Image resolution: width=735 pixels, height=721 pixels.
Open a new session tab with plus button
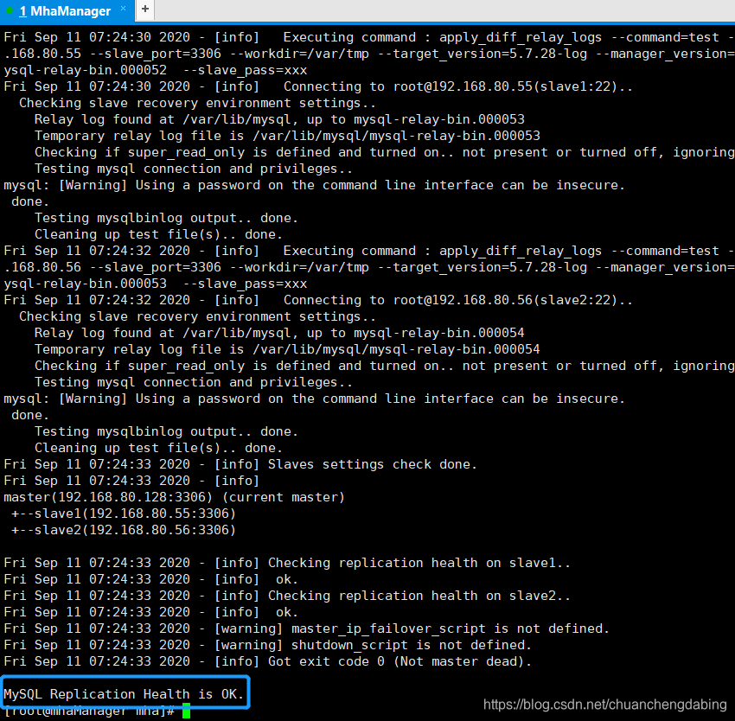(x=145, y=9)
